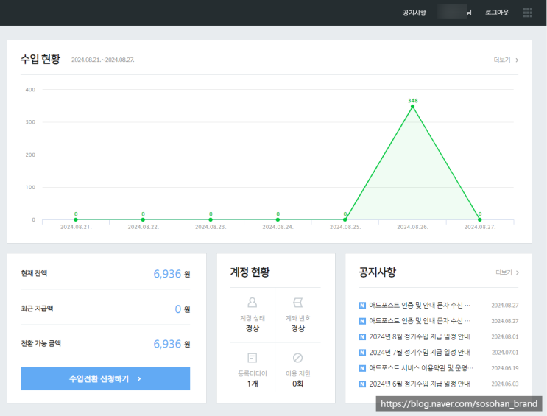Click the N badge beside 2024년 6월 notice
The width and height of the screenshot is (547, 416).
[x=362, y=384]
